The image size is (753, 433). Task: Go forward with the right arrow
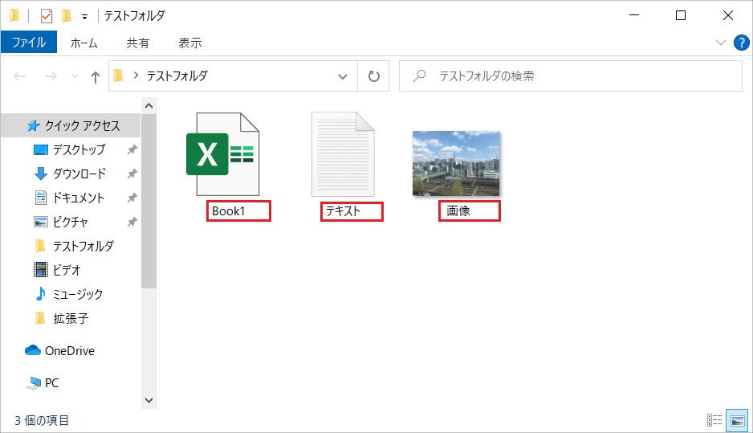pyautogui.click(x=51, y=76)
